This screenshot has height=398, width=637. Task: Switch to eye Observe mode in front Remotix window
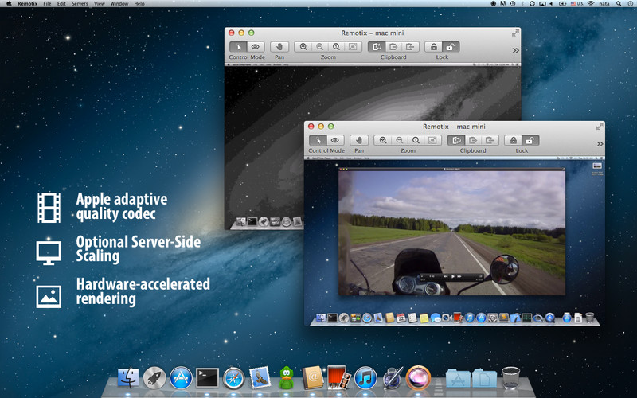[x=335, y=140]
